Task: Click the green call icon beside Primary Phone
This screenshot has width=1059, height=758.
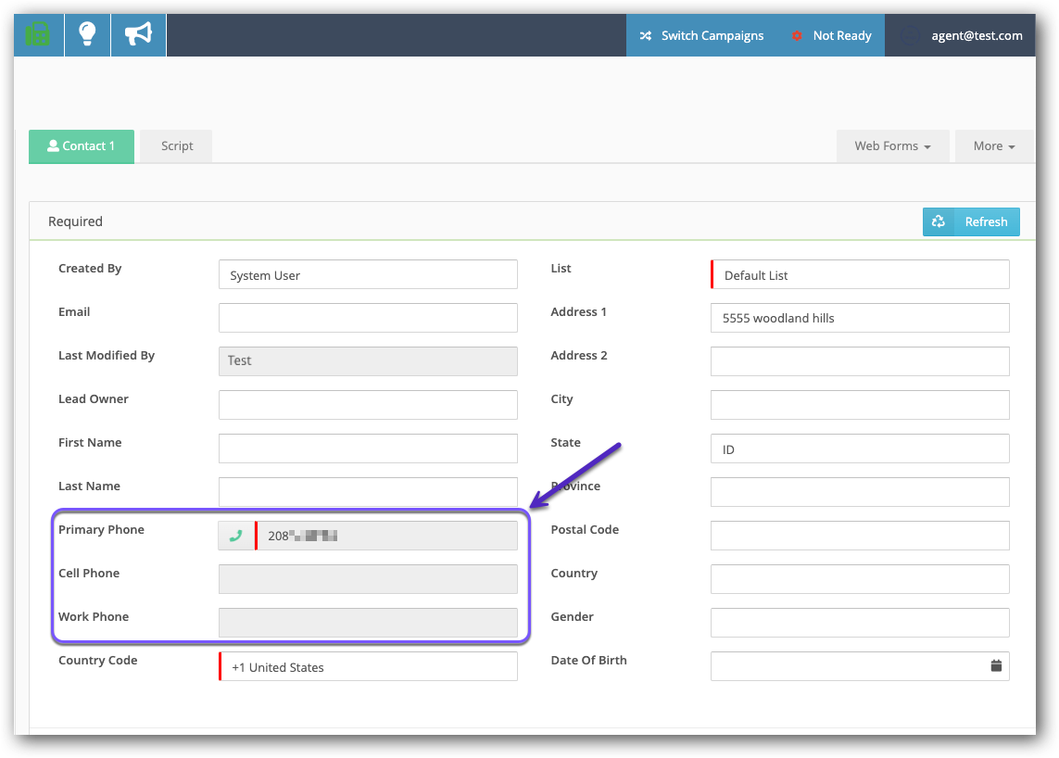Action: pyautogui.click(x=236, y=536)
